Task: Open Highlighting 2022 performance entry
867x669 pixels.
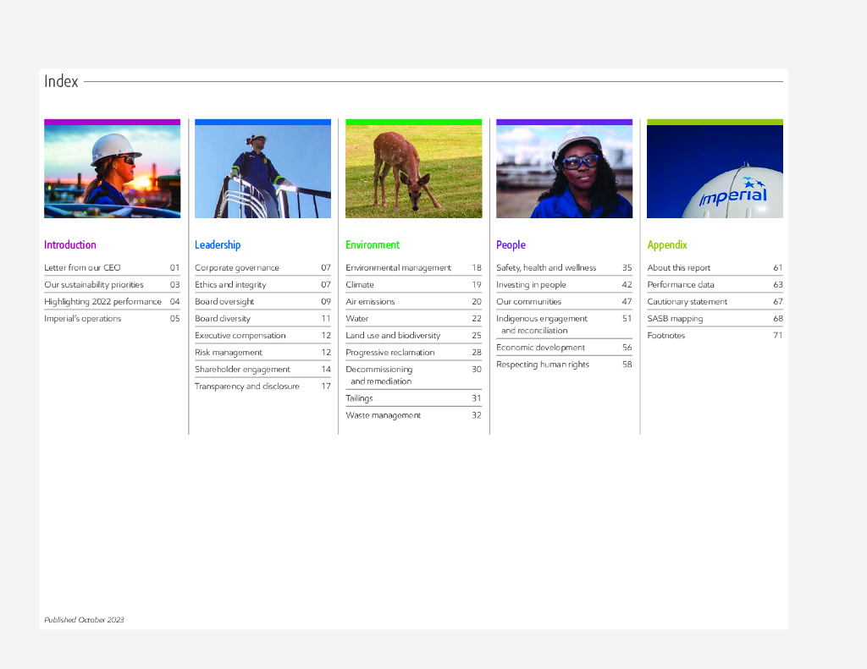Action: point(102,302)
